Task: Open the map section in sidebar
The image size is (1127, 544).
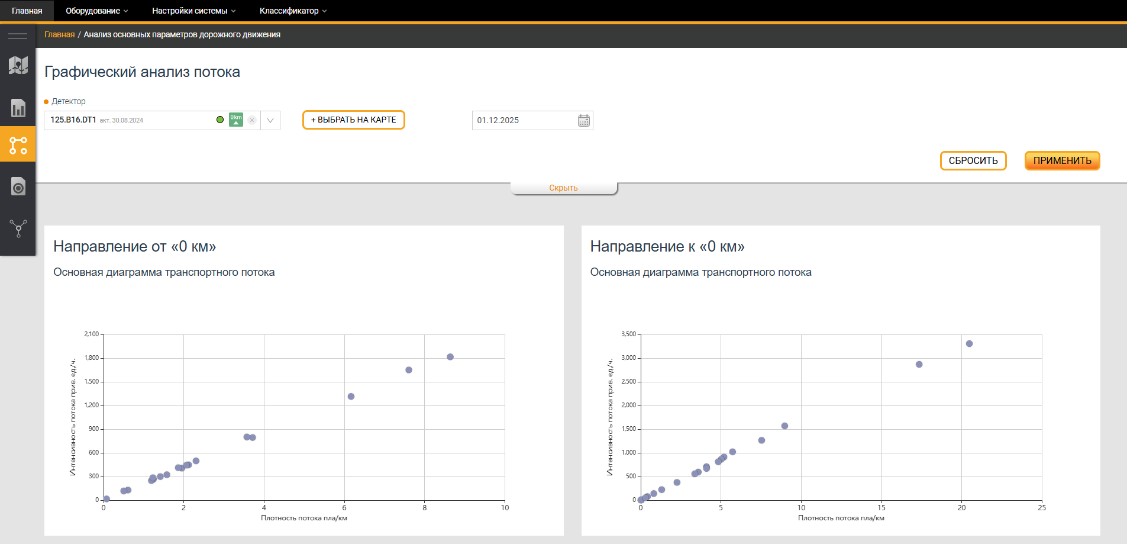Action: [18, 65]
